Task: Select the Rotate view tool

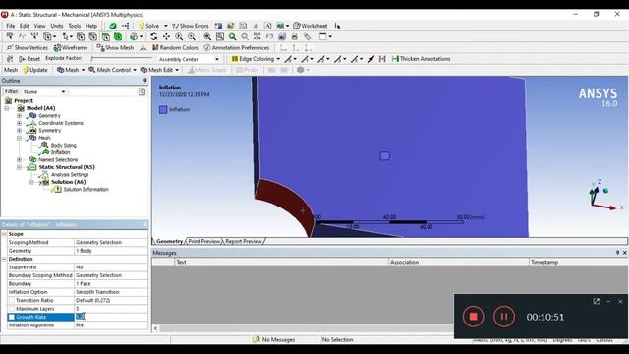Action: click(x=153, y=36)
